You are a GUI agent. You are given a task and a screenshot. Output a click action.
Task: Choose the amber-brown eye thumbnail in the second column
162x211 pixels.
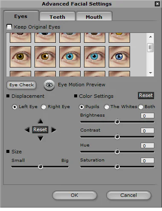point(45,57)
